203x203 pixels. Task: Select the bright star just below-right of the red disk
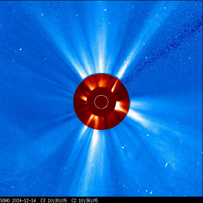click(x=147, y=135)
